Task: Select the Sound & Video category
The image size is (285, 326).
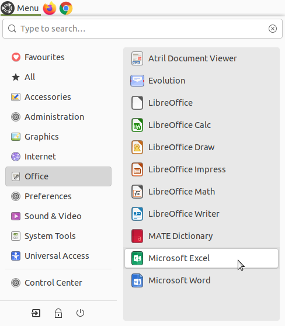Action: (58, 216)
